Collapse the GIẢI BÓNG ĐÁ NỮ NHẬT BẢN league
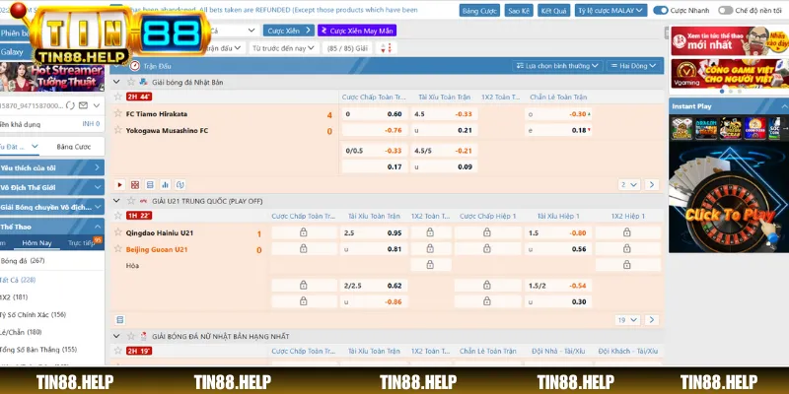Image resolution: width=789 pixels, height=394 pixels. point(116,336)
